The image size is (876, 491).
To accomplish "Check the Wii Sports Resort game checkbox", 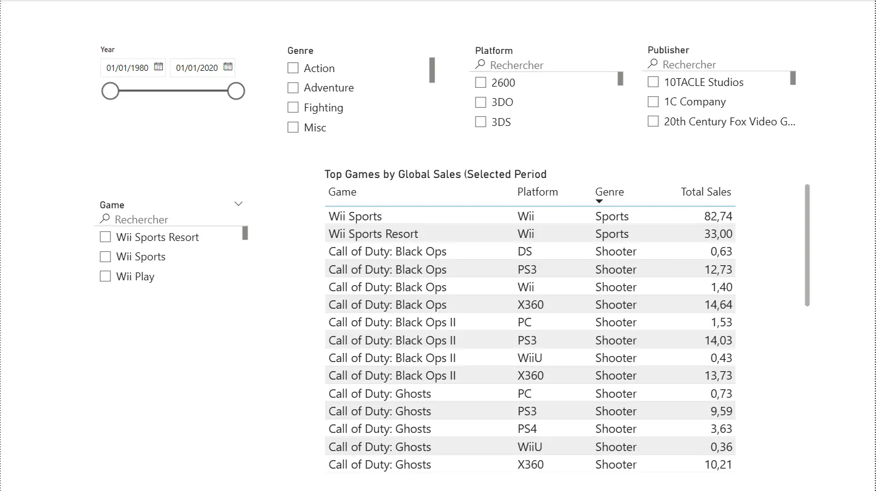I will pos(105,237).
